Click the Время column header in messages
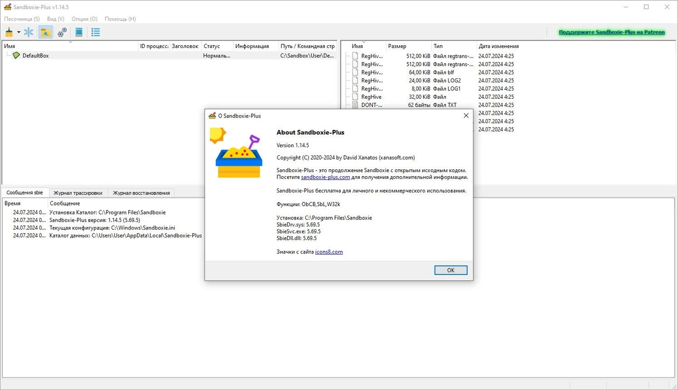Viewport: 678px width, 390px height. [x=25, y=203]
